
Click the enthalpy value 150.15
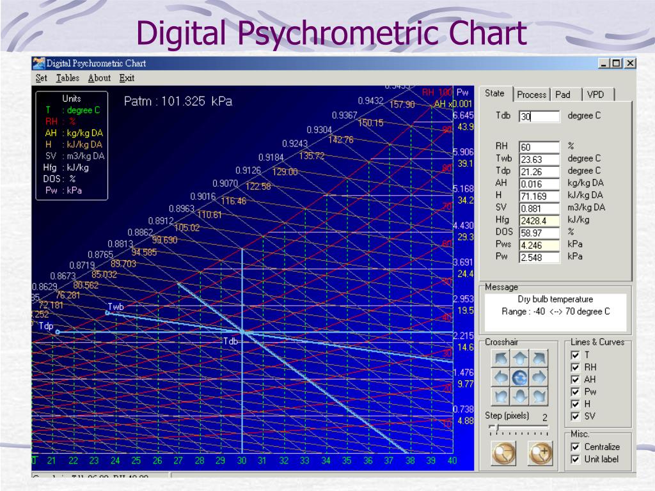click(x=370, y=123)
